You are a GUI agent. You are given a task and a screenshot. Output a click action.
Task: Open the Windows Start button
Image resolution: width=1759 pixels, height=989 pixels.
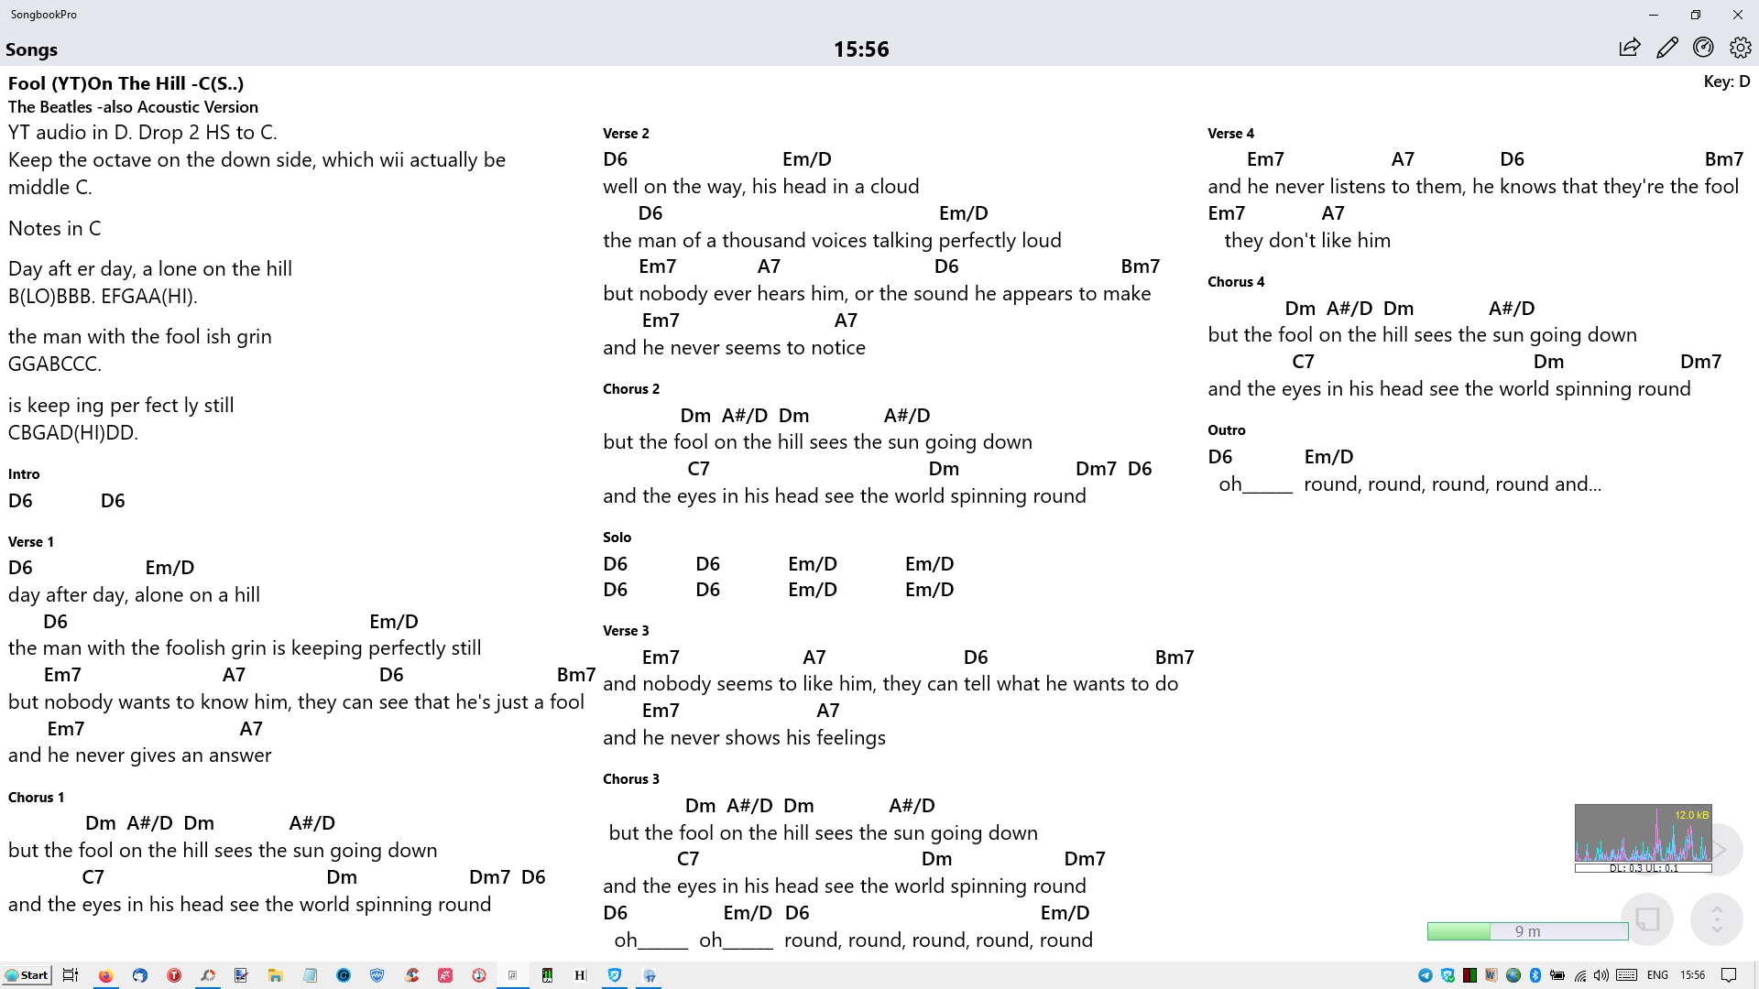coord(27,975)
